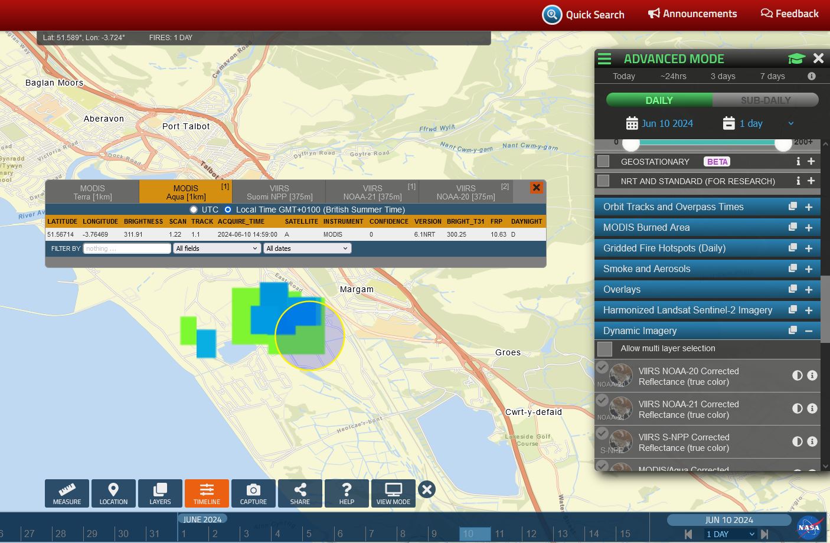Show info for NRT and Standard layer
The width and height of the screenshot is (830, 543).
point(798,181)
